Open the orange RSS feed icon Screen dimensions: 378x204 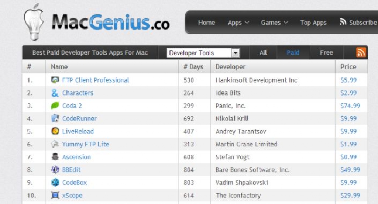[361, 52]
